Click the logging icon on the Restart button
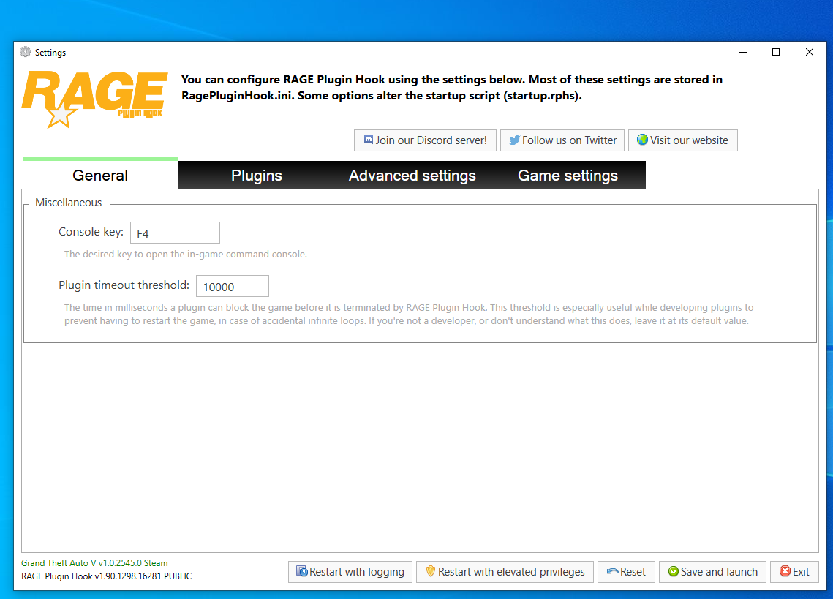The image size is (833, 599). tap(302, 571)
